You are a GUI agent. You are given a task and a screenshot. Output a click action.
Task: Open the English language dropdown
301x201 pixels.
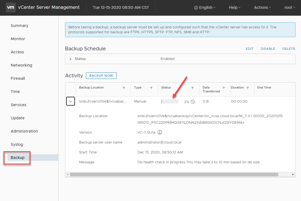(x=205, y=7)
